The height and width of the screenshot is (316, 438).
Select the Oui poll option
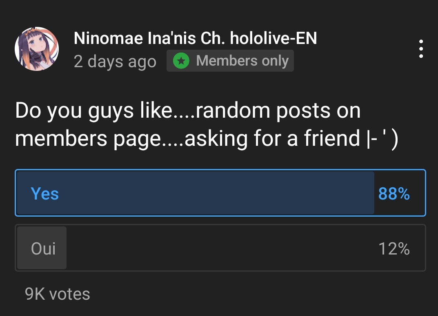[x=220, y=248]
